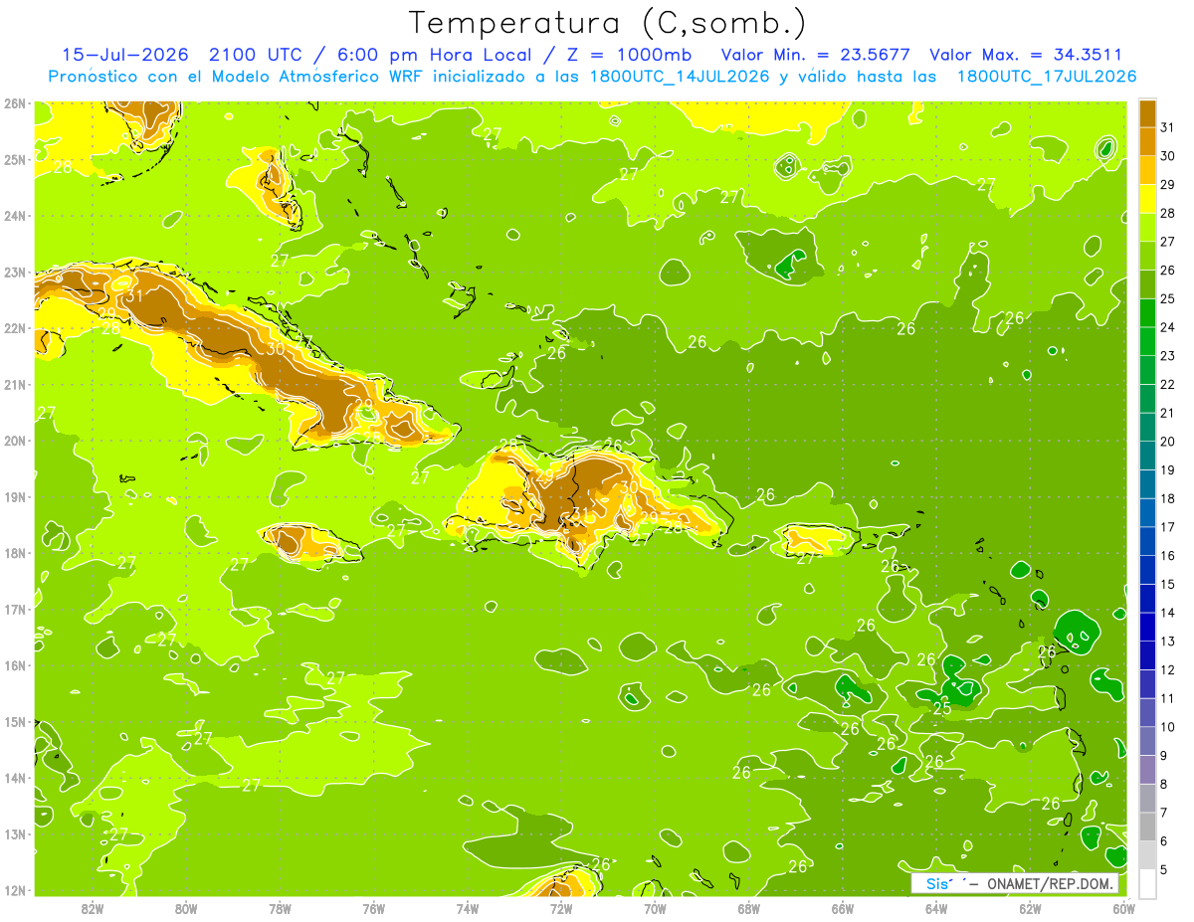Viewport: 1194px width, 922px height.
Task: Click the 18N latitude axis label
Action: [x=15, y=553]
